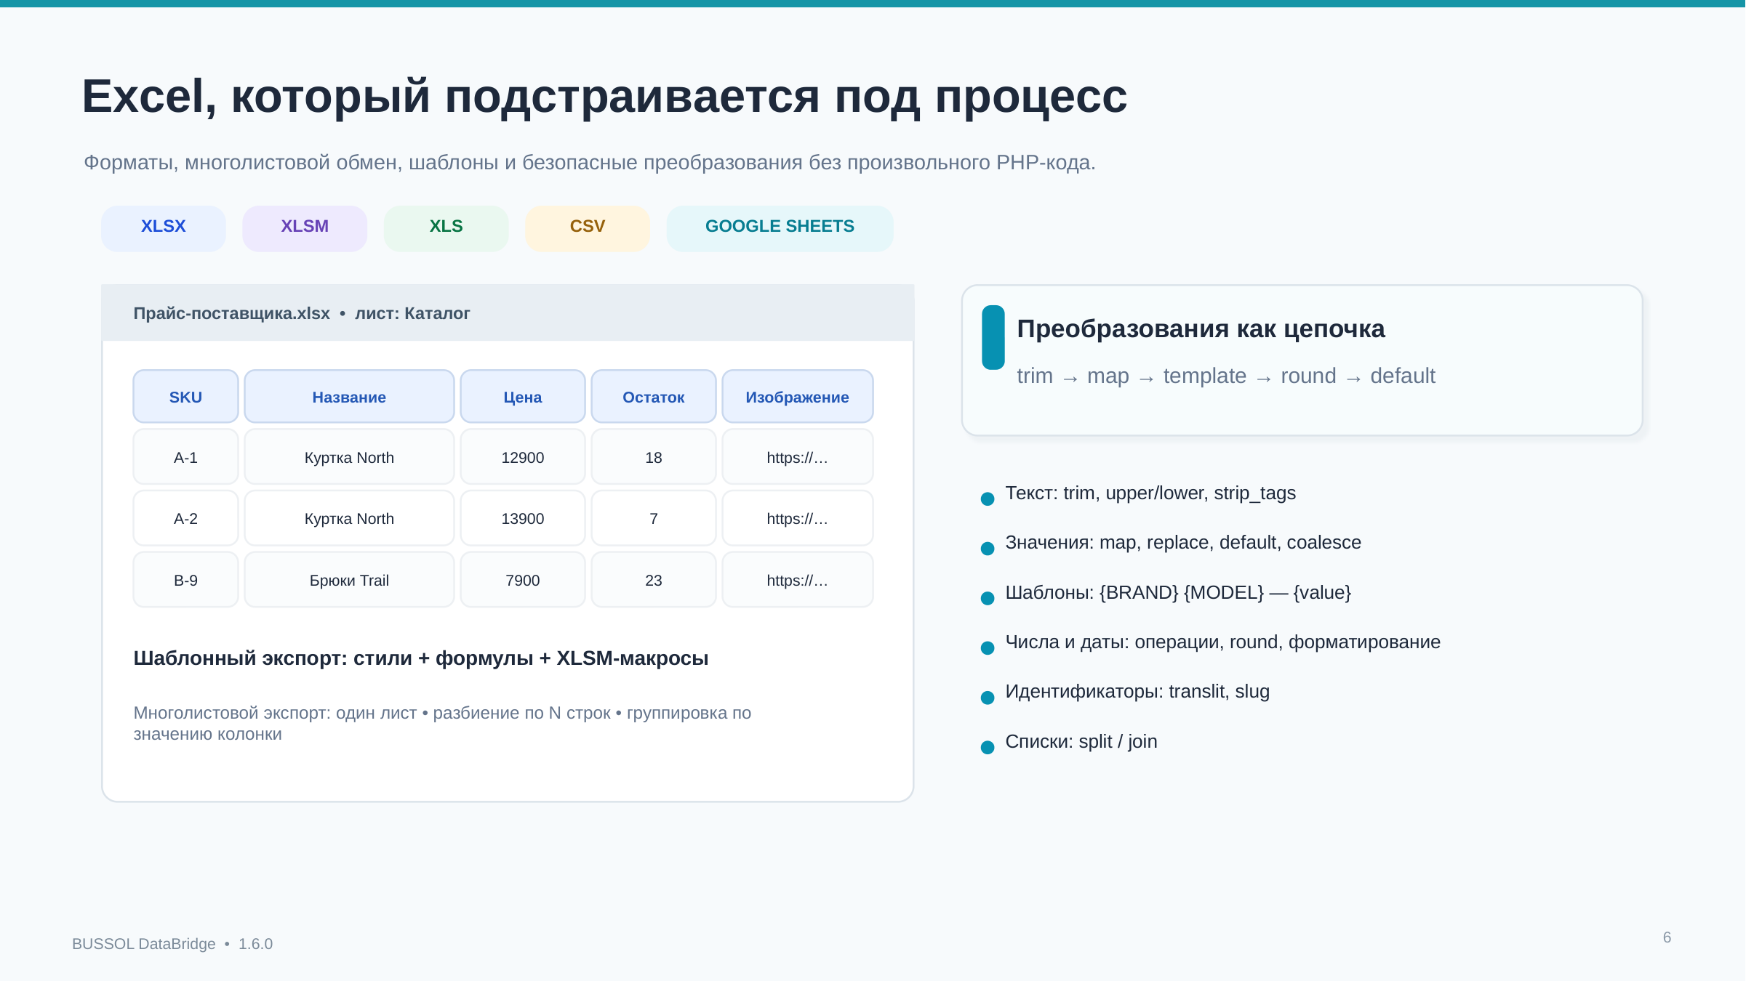Select the XLSX format chip
The height and width of the screenshot is (981, 1746).
point(164,228)
